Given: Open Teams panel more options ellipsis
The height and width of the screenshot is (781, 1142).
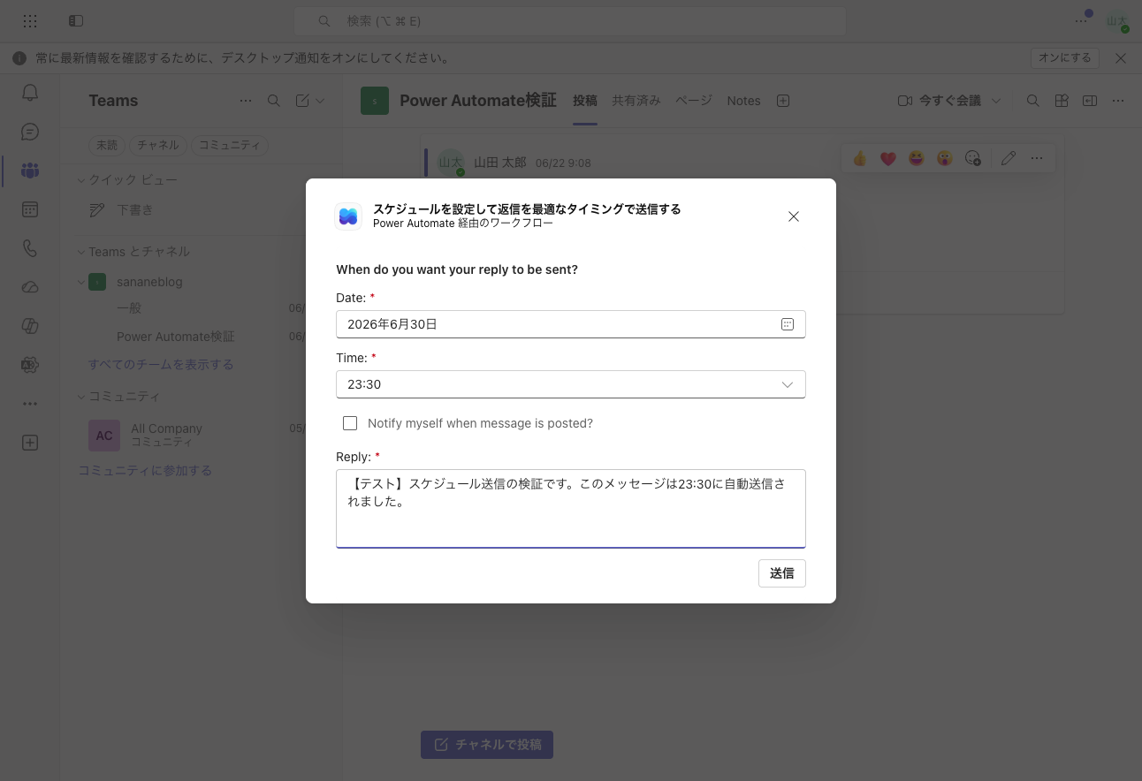Looking at the screenshot, I should (x=246, y=101).
